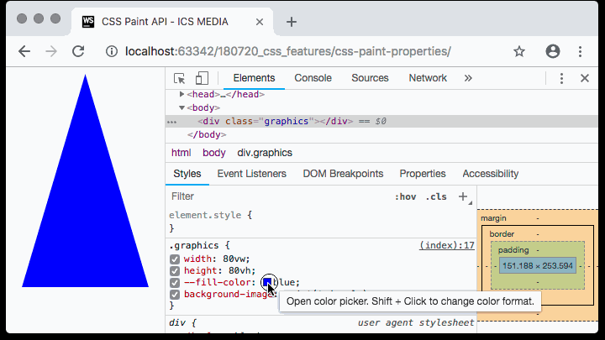Image resolution: width=605 pixels, height=340 pixels.
Task: Click the inspect element picker icon
Action: 179,78
